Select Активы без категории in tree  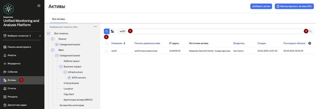point(72,105)
